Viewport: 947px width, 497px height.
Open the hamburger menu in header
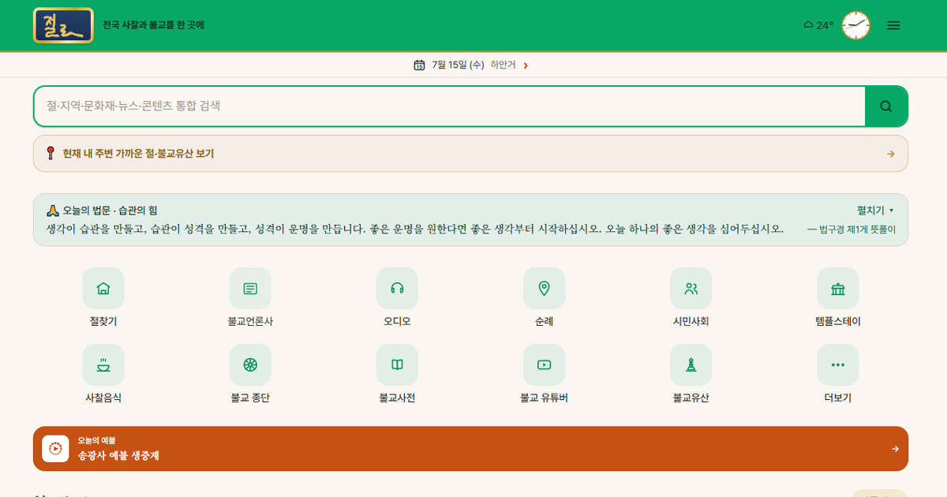[x=893, y=25]
